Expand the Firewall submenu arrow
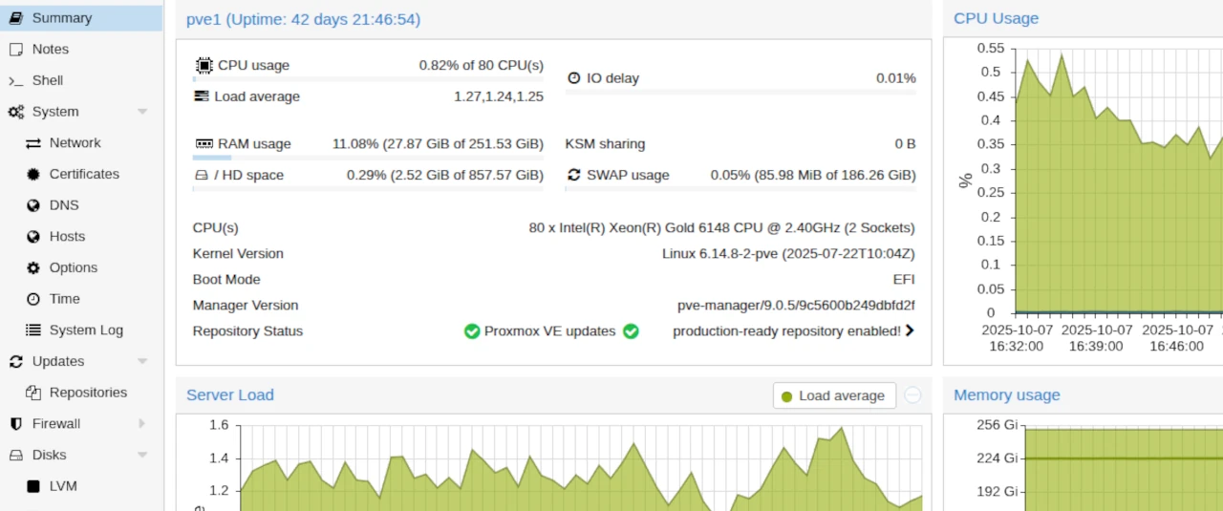This screenshot has height=511, width=1223. tap(142, 424)
